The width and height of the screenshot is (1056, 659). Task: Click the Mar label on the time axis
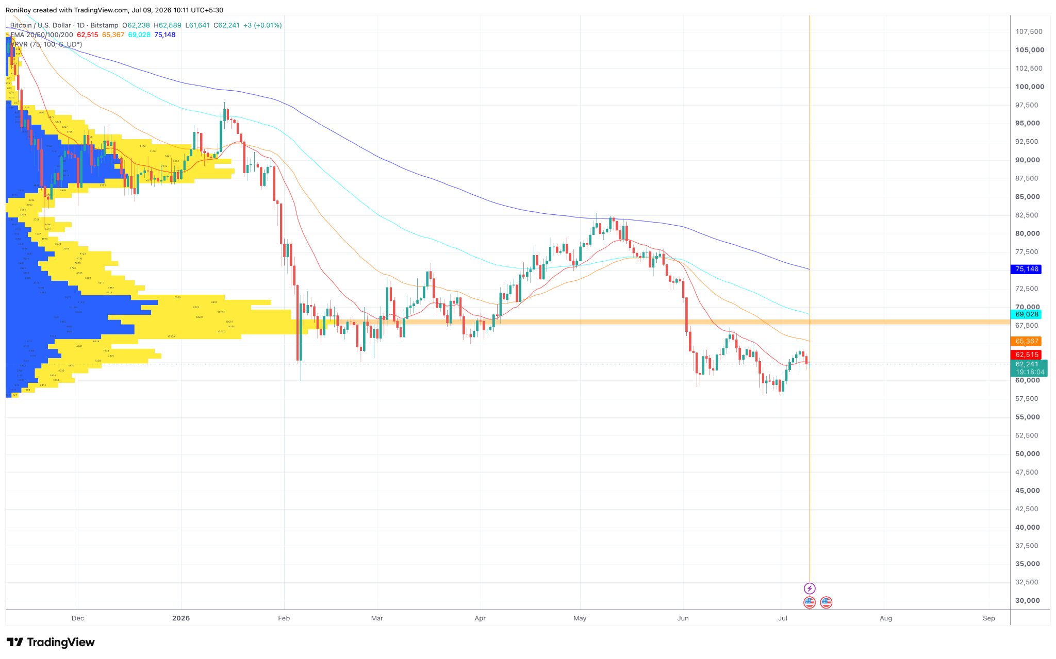click(x=377, y=618)
